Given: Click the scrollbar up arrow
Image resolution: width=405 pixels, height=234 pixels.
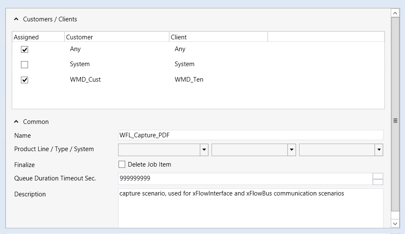Looking at the screenshot, I should pos(395,13).
